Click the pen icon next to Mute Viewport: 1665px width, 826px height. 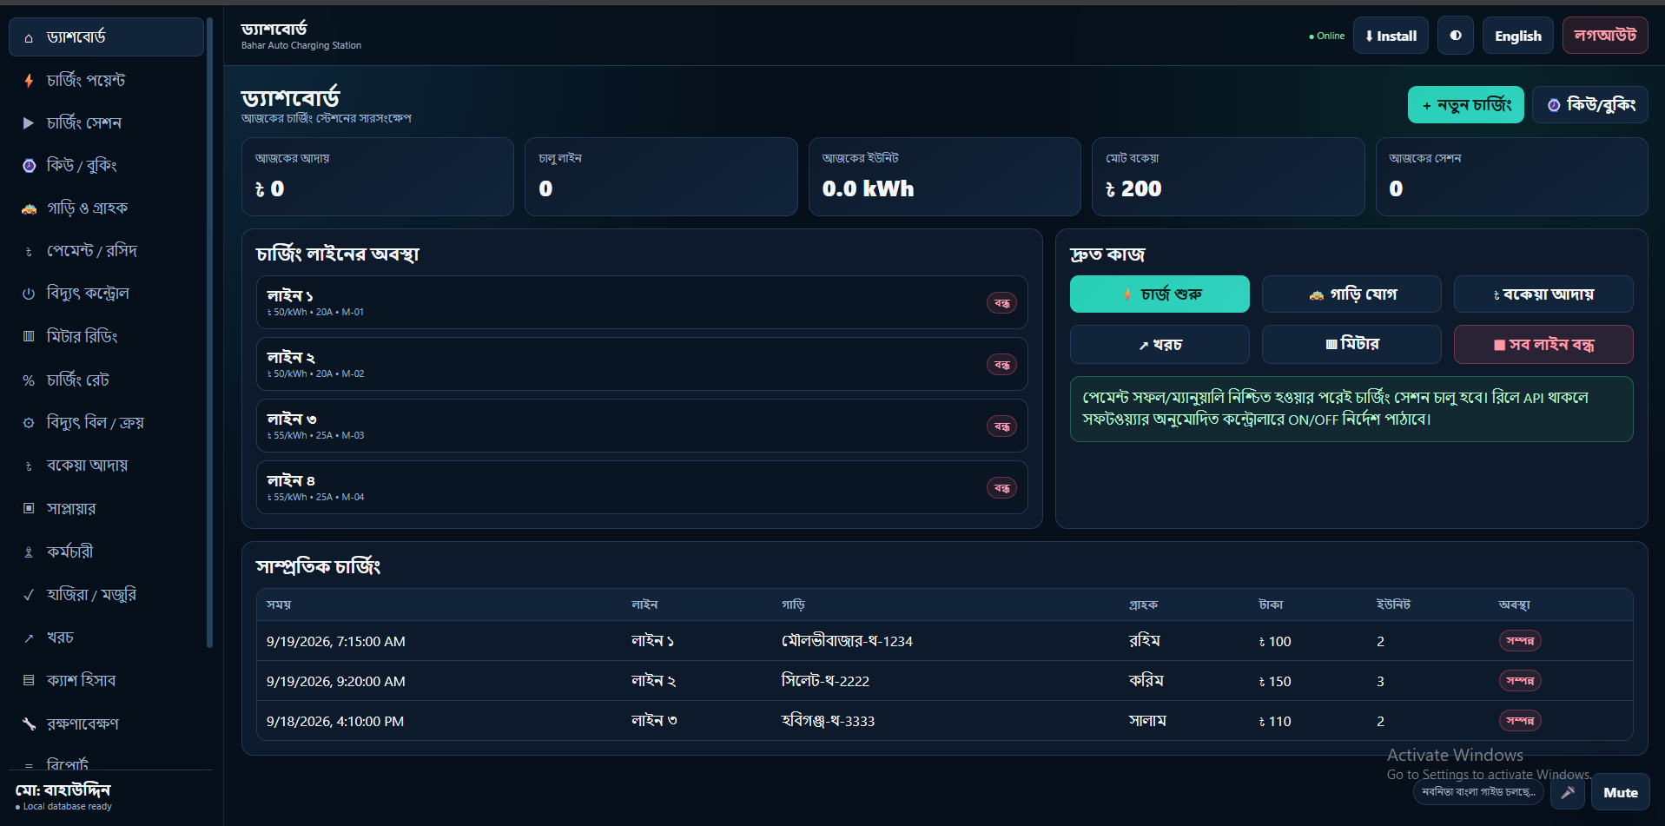click(1568, 792)
